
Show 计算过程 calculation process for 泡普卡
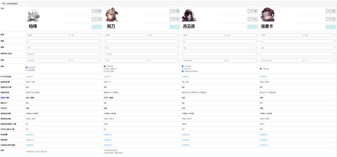[x=264, y=145]
